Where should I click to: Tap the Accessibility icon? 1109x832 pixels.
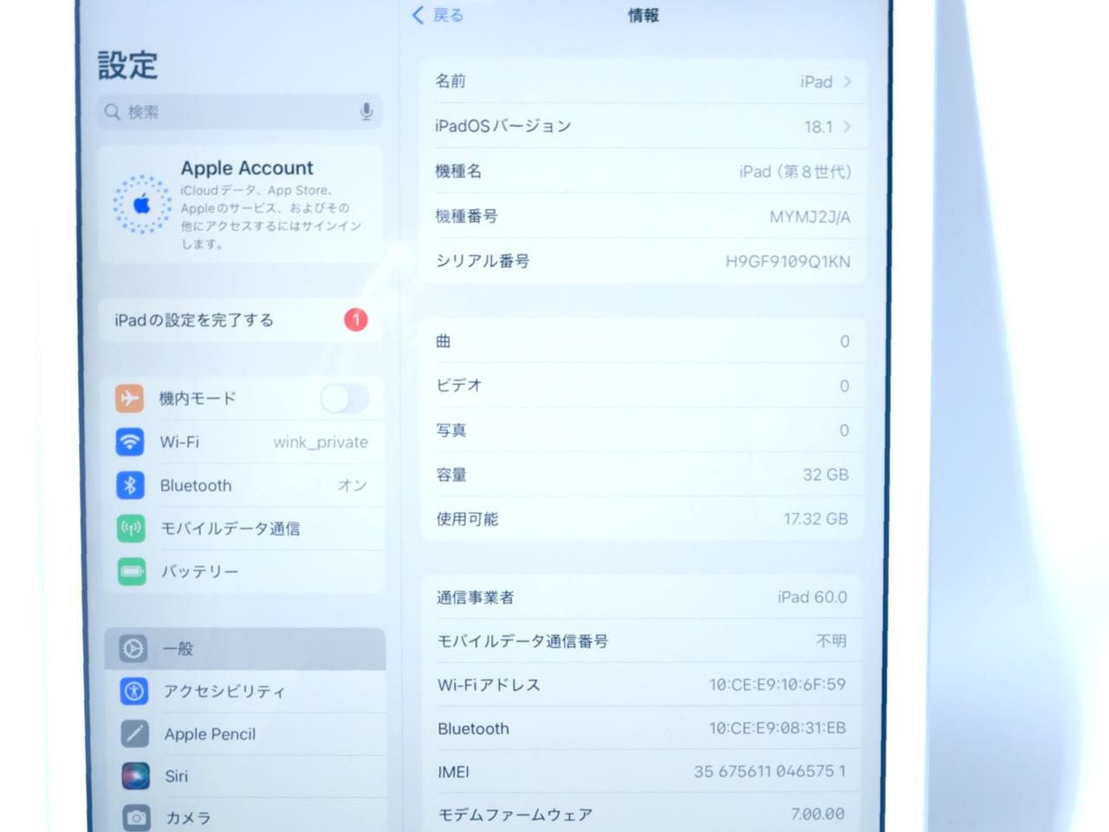coord(134,691)
